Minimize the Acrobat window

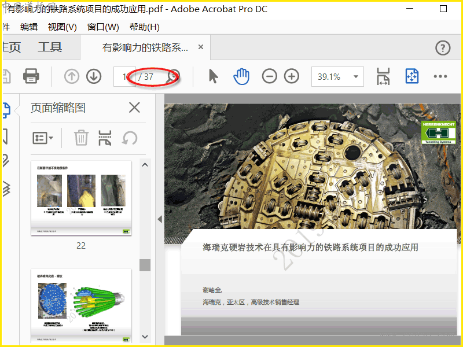point(410,9)
